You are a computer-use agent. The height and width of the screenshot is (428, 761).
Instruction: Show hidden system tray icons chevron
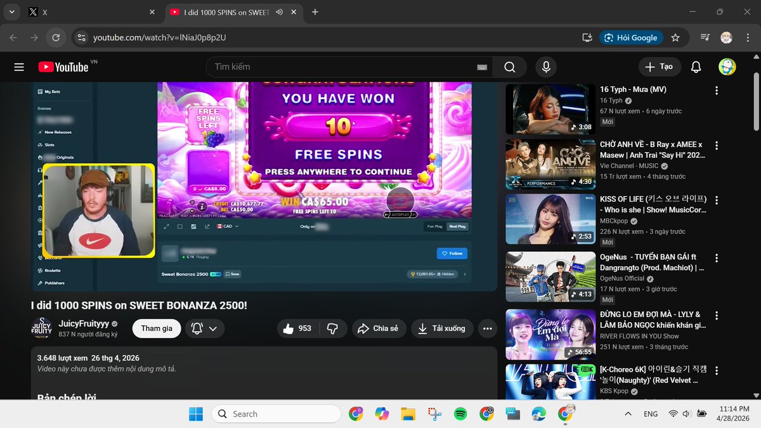(x=628, y=414)
